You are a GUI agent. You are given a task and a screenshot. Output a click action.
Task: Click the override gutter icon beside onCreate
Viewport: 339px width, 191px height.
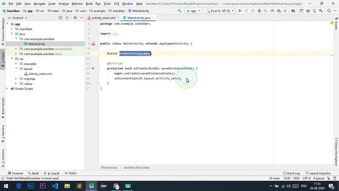point(93,68)
